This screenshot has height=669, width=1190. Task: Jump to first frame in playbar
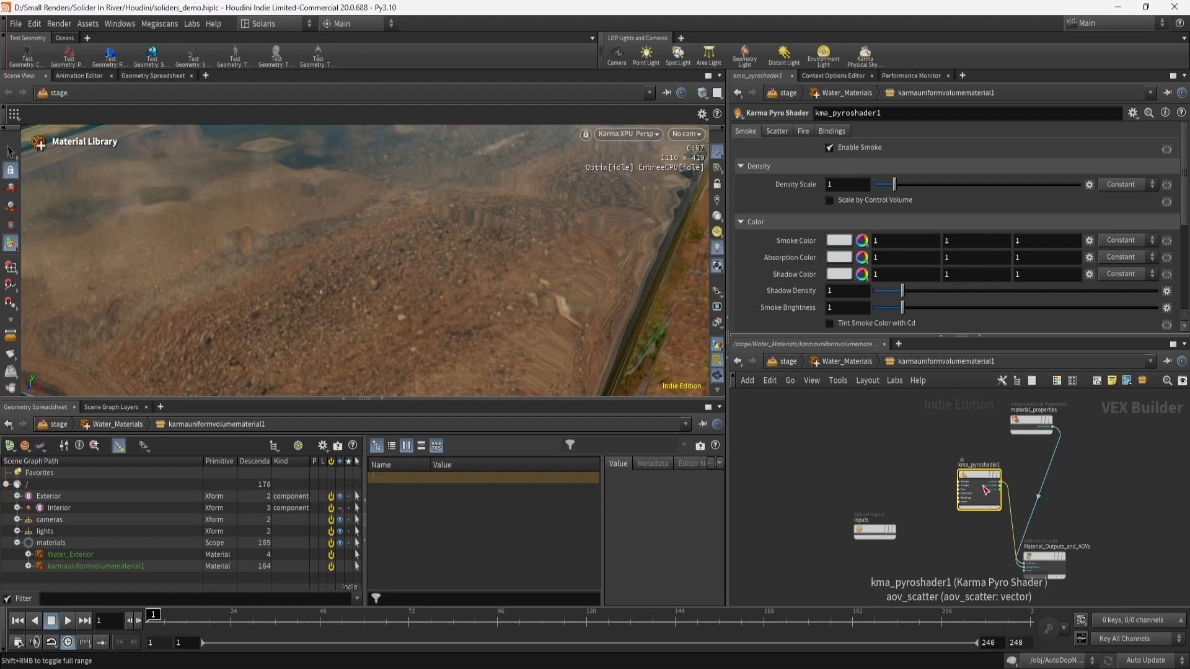click(18, 620)
